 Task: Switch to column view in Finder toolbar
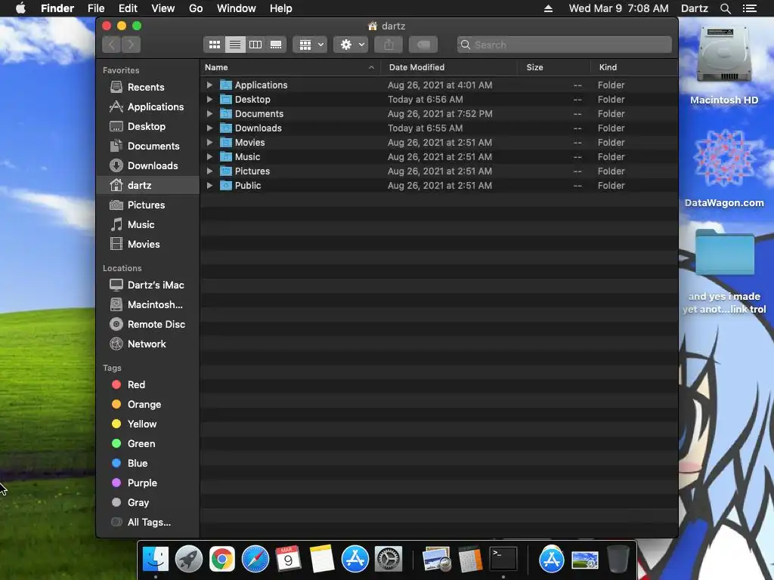click(255, 45)
